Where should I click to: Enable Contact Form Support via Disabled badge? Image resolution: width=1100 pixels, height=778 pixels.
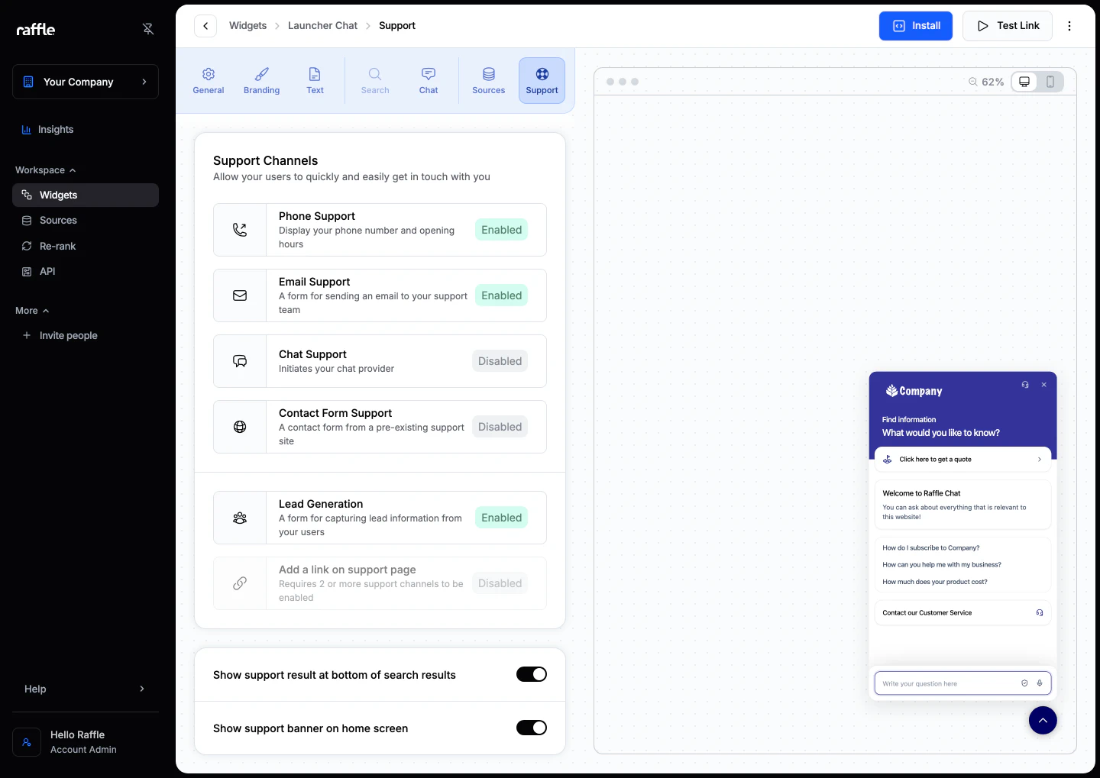pos(500,427)
